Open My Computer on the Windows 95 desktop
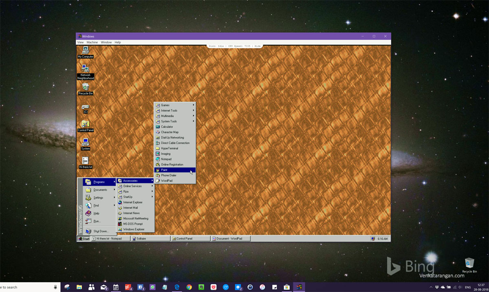 click(x=85, y=51)
